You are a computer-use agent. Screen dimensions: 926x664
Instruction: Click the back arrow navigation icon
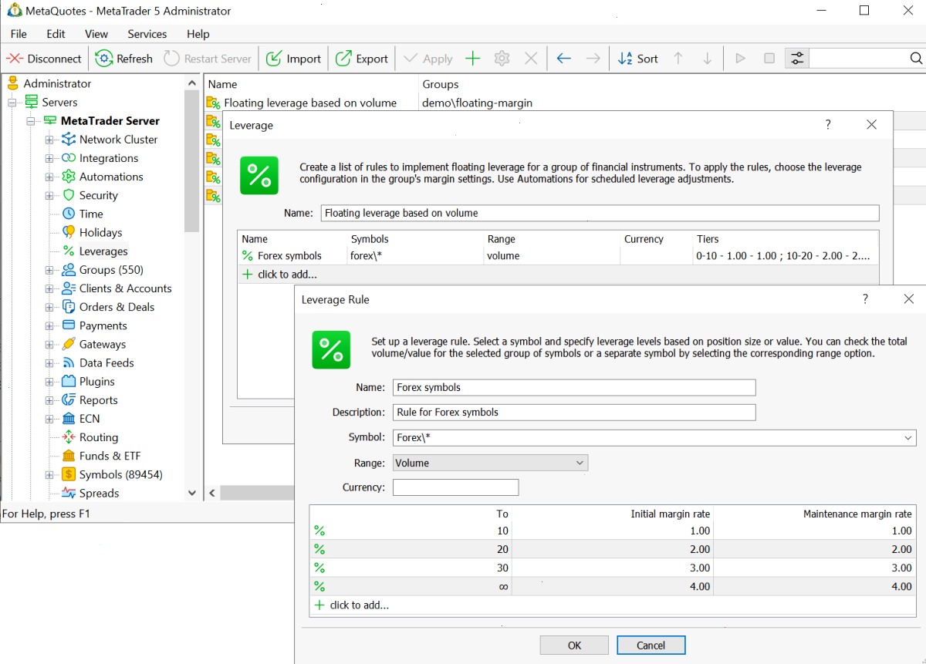[x=564, y=59]
